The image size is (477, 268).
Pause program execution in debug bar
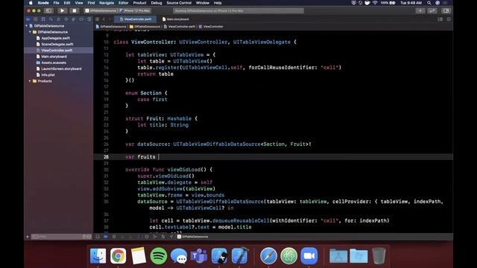pyautogui.click(x=114, y=237)
